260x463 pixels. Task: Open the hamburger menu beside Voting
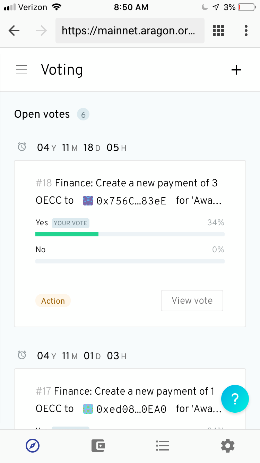21,70
